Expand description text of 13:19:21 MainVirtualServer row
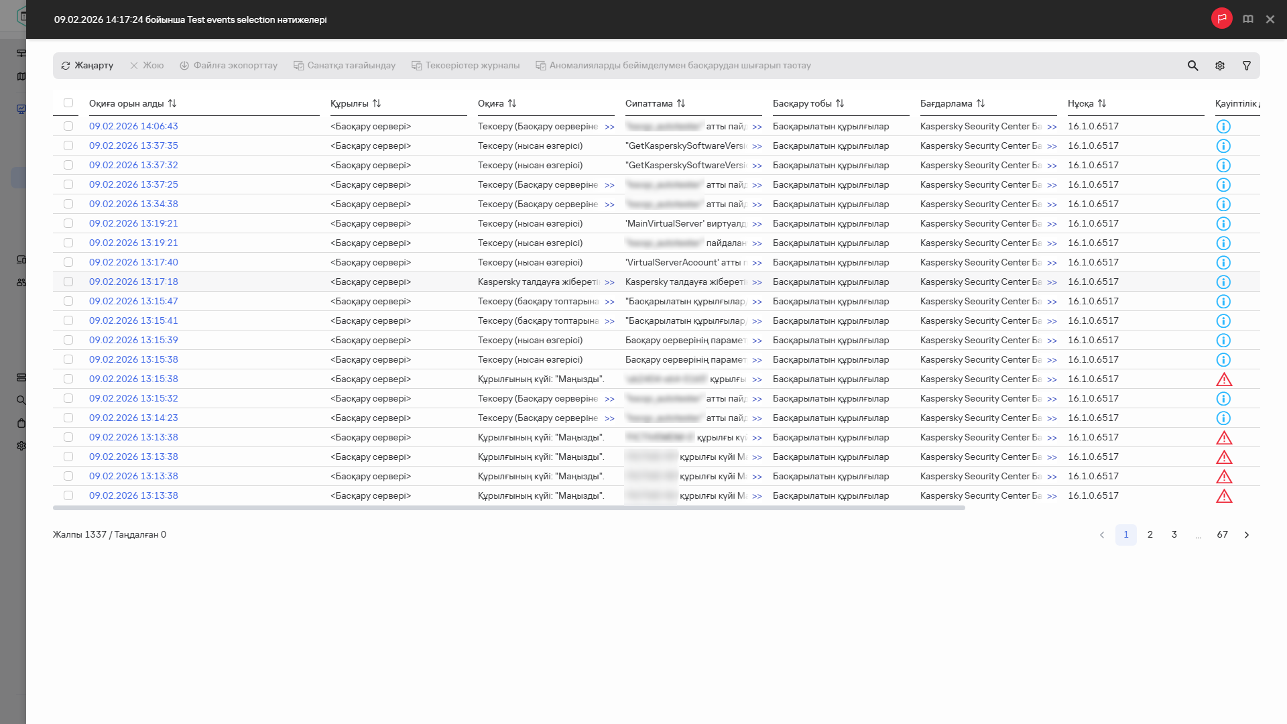This screenshot has width=1287, height=724. coord(757,224)
